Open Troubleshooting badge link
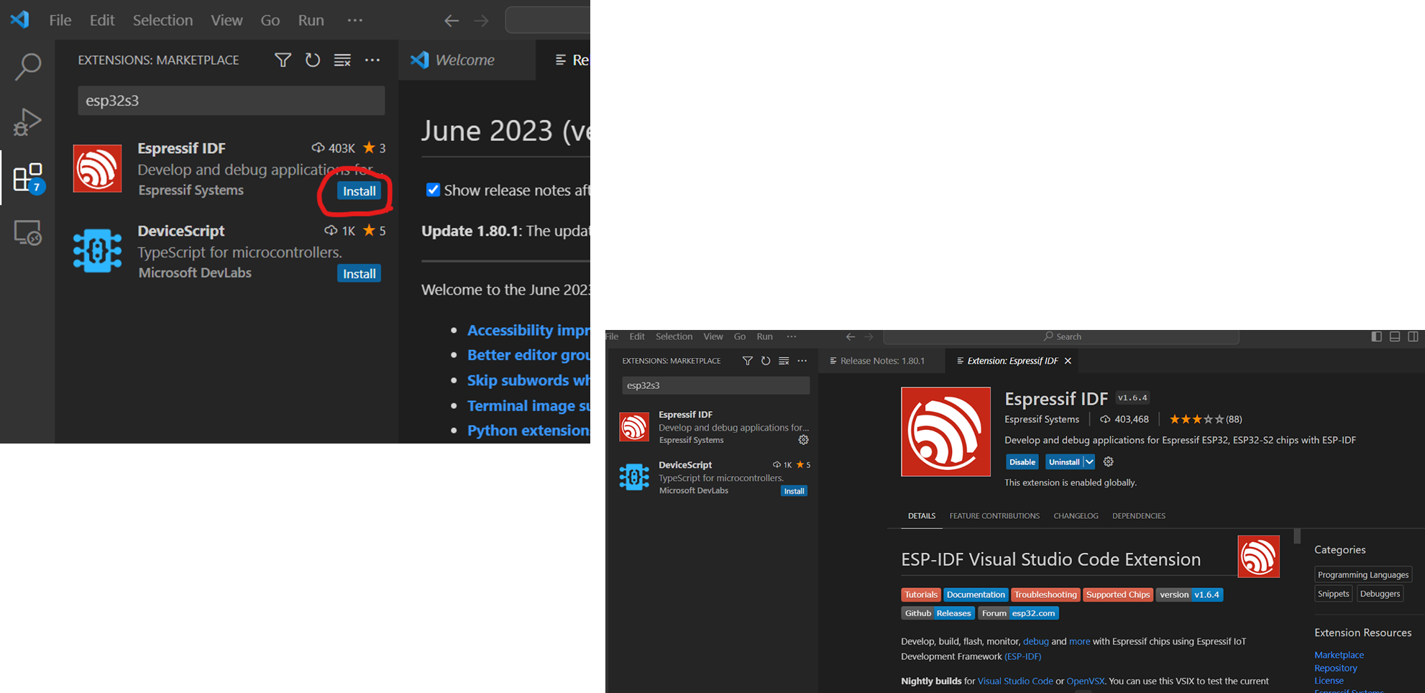Image resolution: width=1425 pixels, height=693 pixels. (x=1045, y=595)
